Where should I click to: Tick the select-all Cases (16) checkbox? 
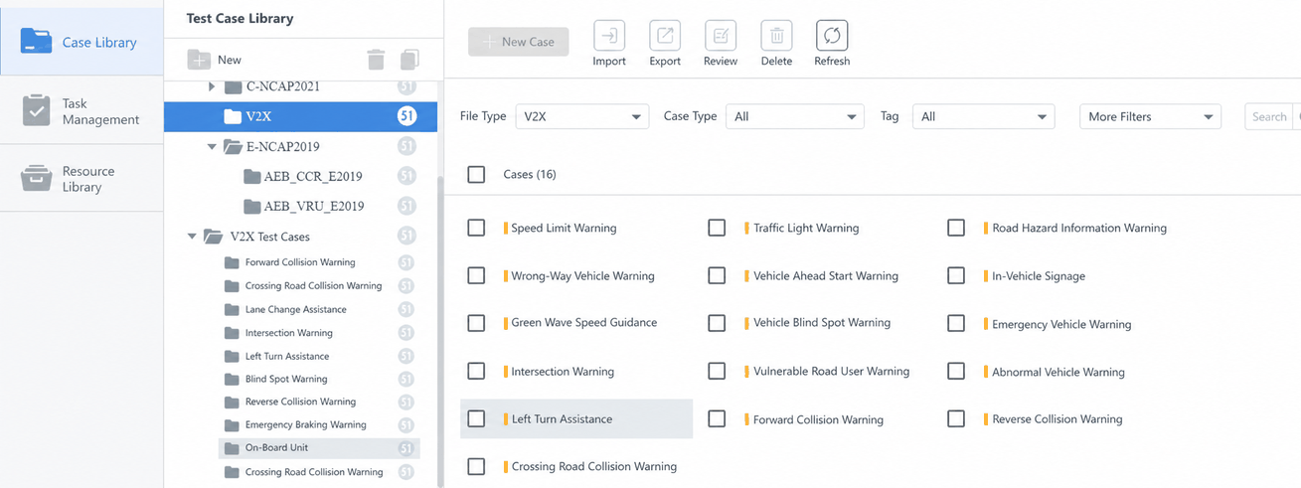coord(476,174)
